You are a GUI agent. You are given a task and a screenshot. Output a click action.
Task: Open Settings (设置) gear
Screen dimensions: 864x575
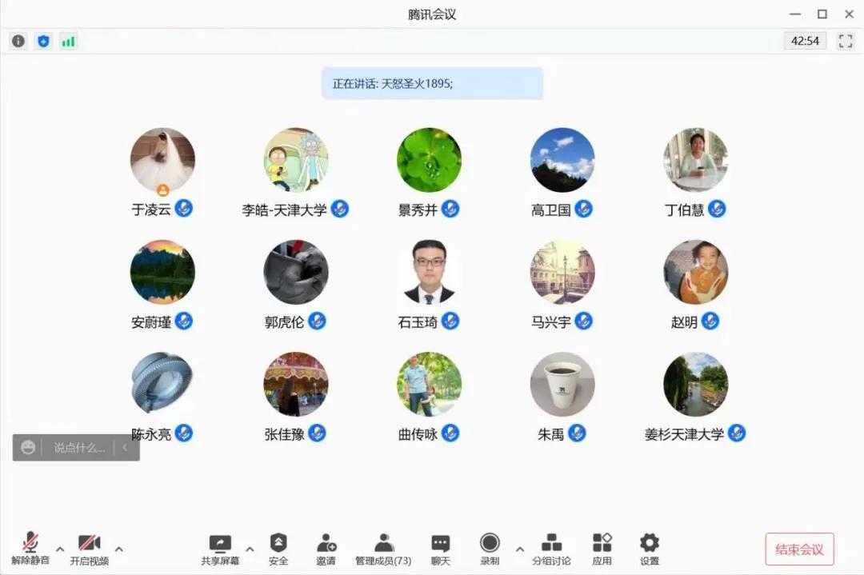point(649,549)
